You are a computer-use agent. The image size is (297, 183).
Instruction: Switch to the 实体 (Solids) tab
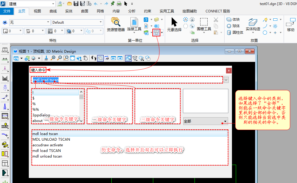click(x=69, y=11)
